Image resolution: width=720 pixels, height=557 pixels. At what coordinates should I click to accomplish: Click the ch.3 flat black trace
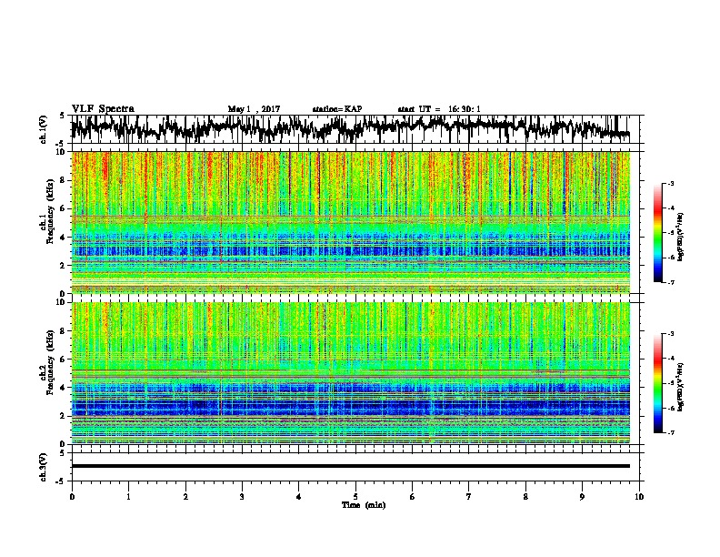351,466
